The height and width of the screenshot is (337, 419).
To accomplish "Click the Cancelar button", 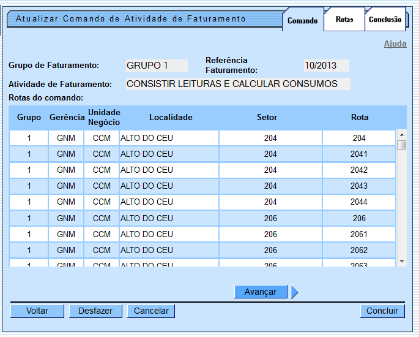I will [x=151, y=311].
